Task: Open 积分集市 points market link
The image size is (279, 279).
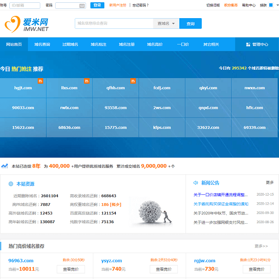Action: [231, 5]
